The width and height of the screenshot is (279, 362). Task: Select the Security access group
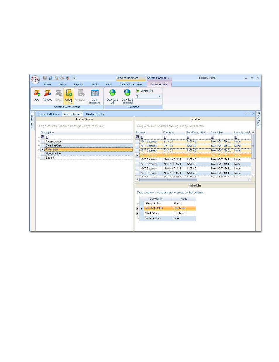click(89, 158)
